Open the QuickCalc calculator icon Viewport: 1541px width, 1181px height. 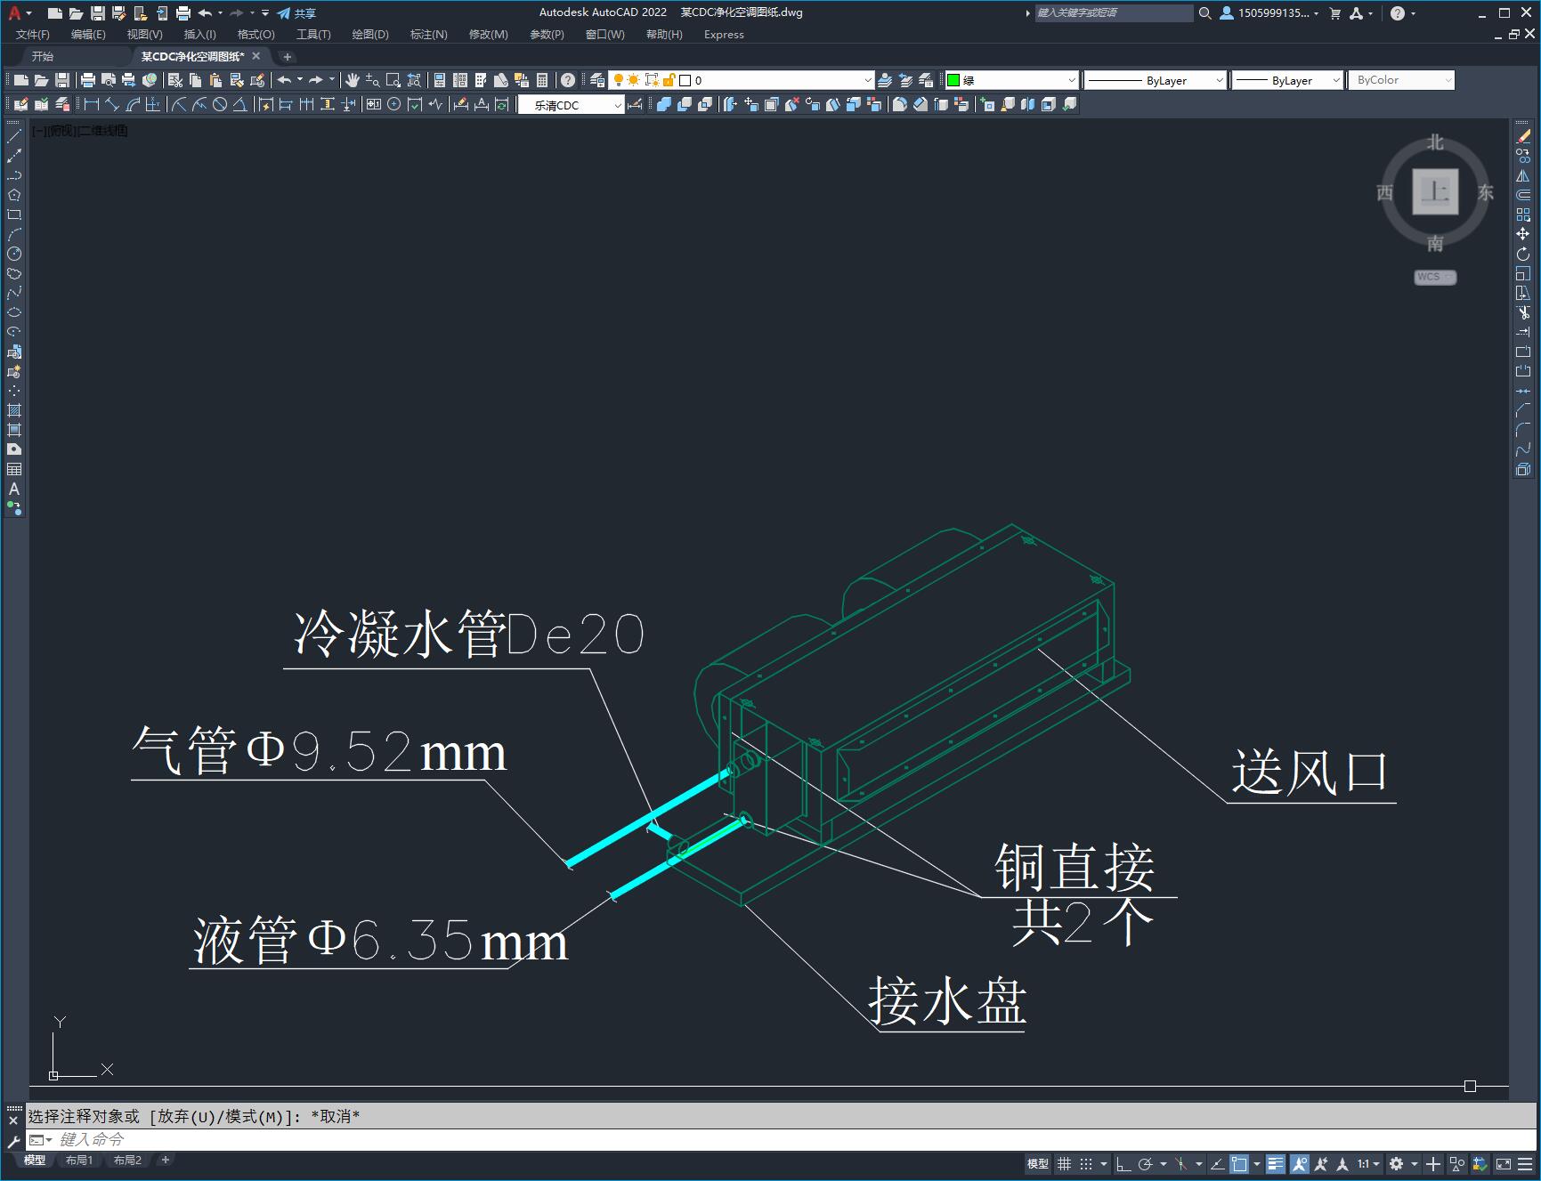coord(542,80)
